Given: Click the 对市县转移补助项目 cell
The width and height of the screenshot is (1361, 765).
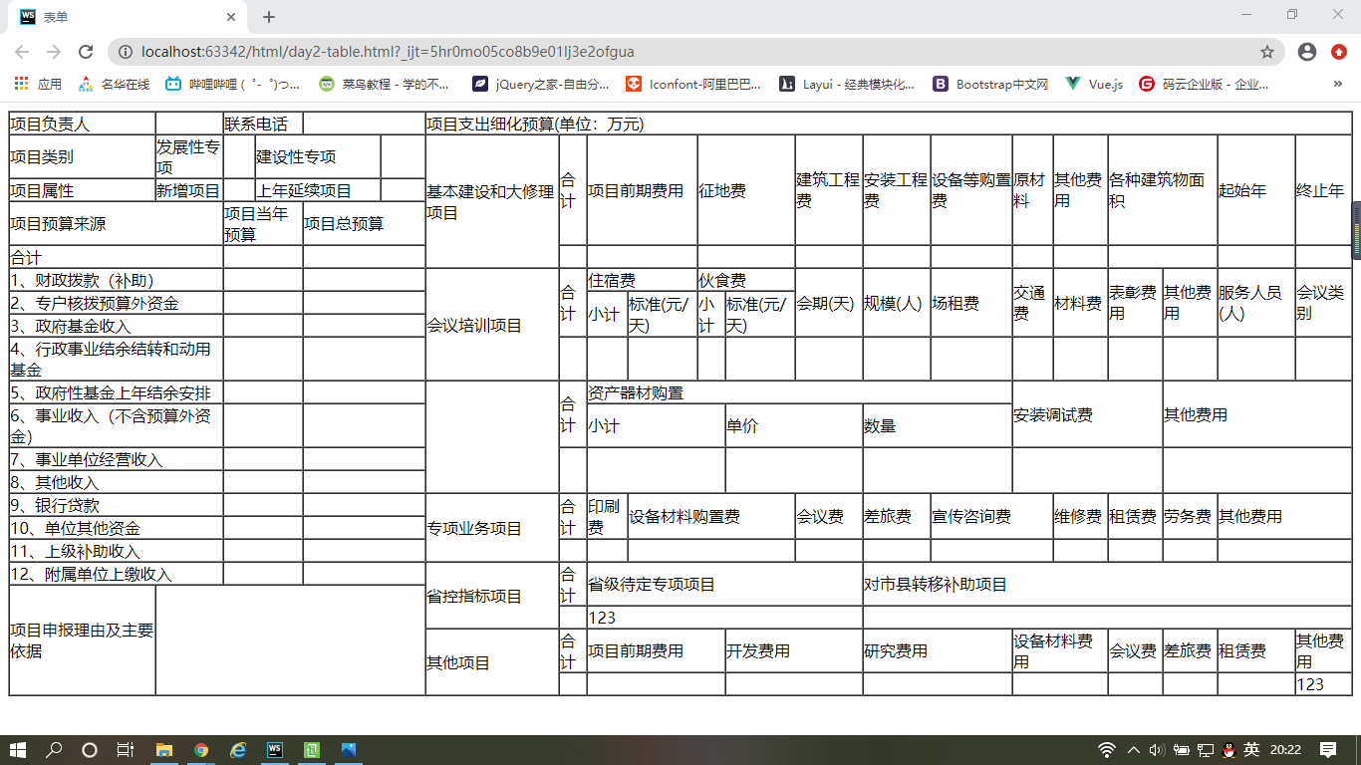Looking at the screenshot, I should [1107, 585].
